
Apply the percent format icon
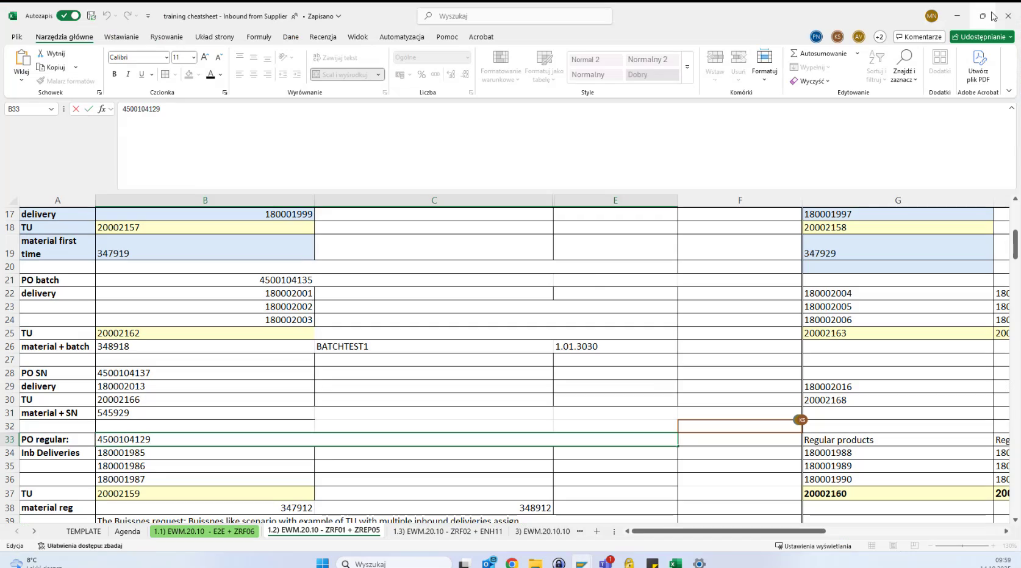421,74
